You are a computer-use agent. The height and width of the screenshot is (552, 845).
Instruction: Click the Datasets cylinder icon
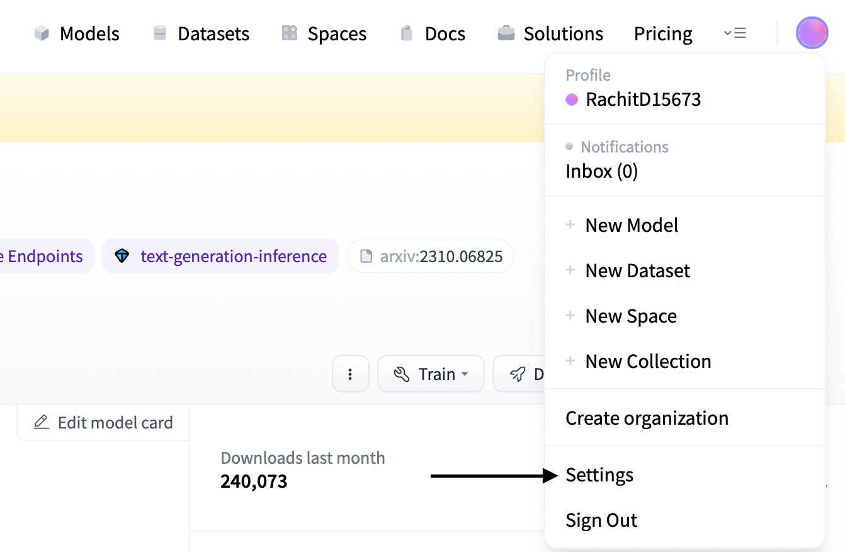pyautogui.click(x=160, y=33)
